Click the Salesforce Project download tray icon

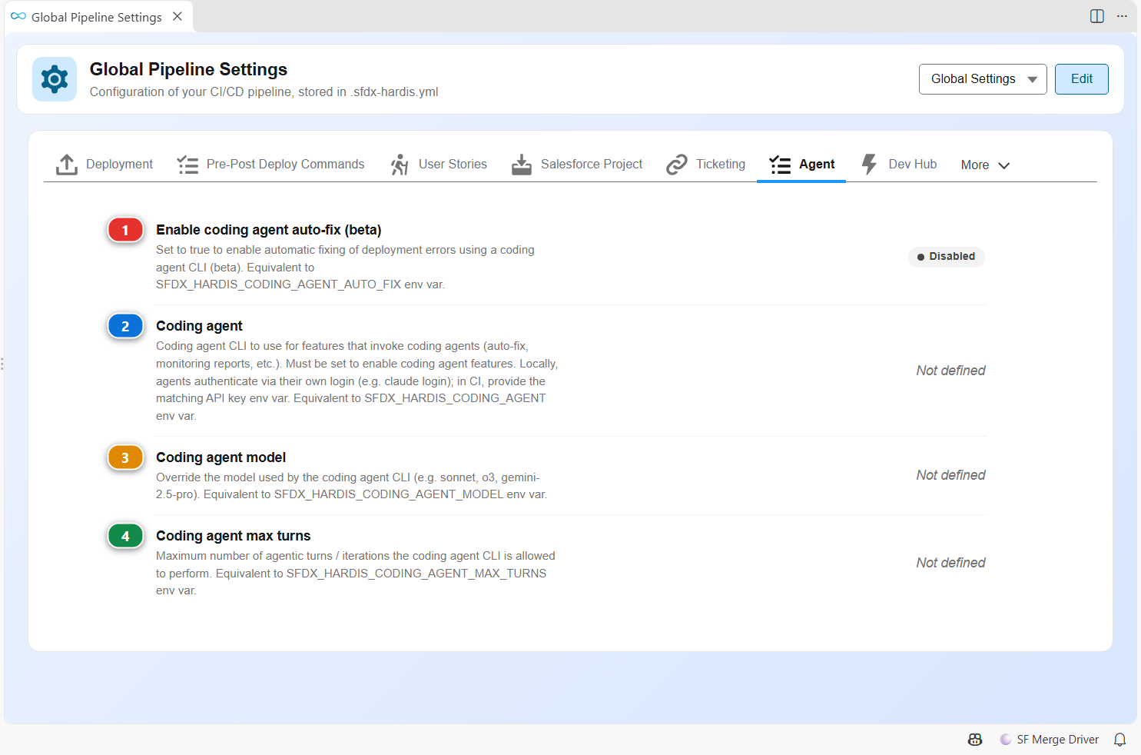point(522,165)
